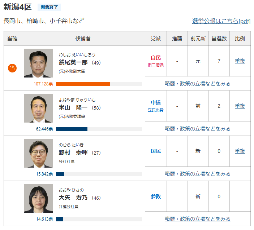This screenshot has height=230, width=254.
Task: Open 大矢寿乃's candidate photo
Action: (x=39, y=198)
